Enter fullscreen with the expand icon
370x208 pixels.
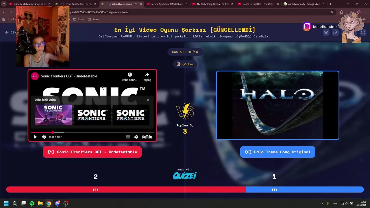[x=363, y=32]
